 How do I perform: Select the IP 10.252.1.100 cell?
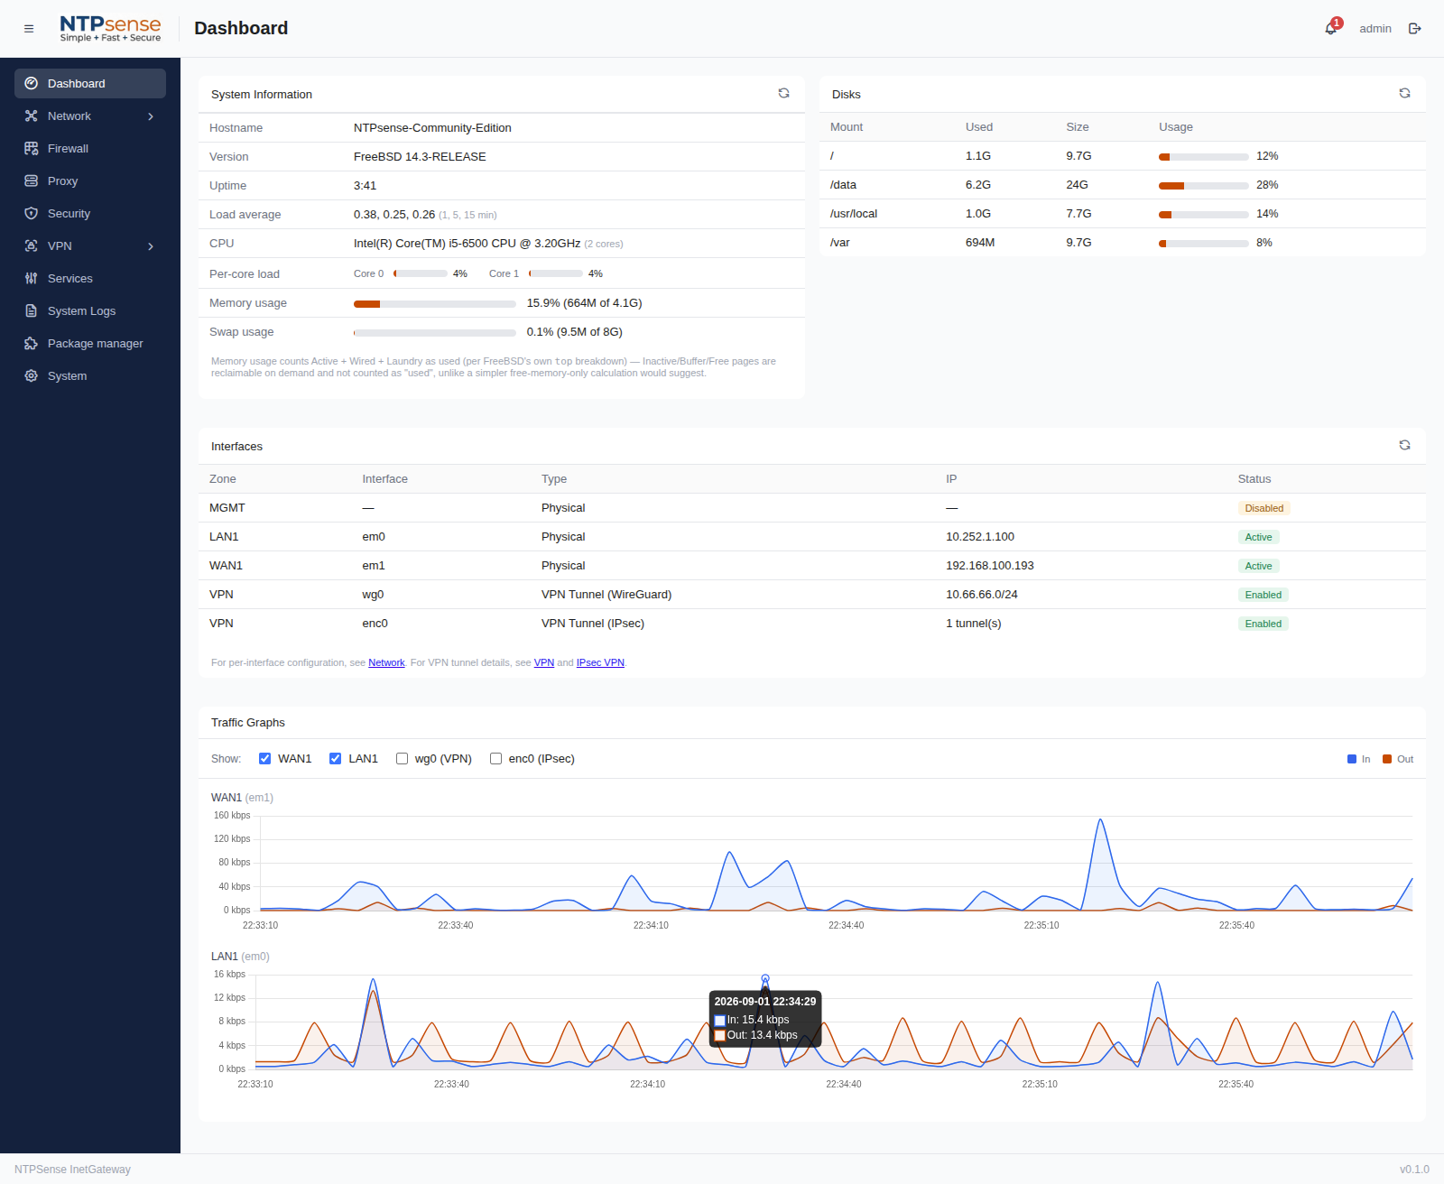pyautogui.click(x=980, y=537)
